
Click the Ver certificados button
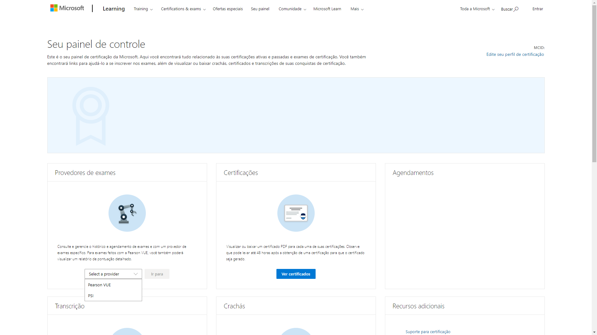click(296, 274)
